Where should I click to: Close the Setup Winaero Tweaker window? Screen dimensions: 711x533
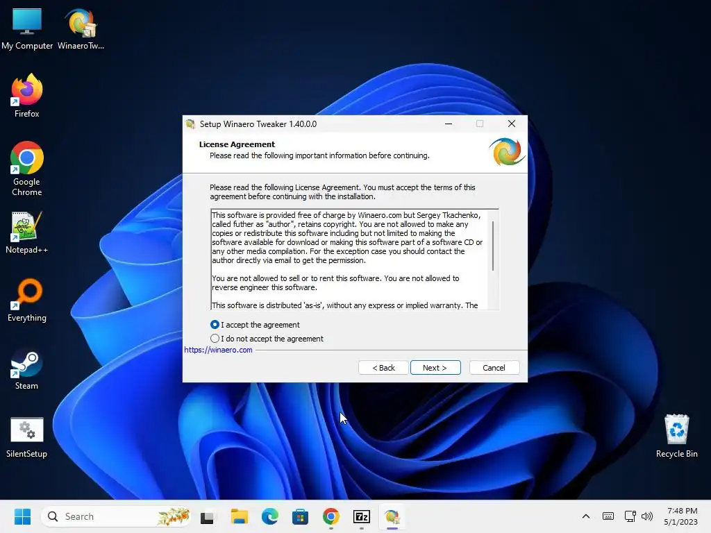point(512,124)
